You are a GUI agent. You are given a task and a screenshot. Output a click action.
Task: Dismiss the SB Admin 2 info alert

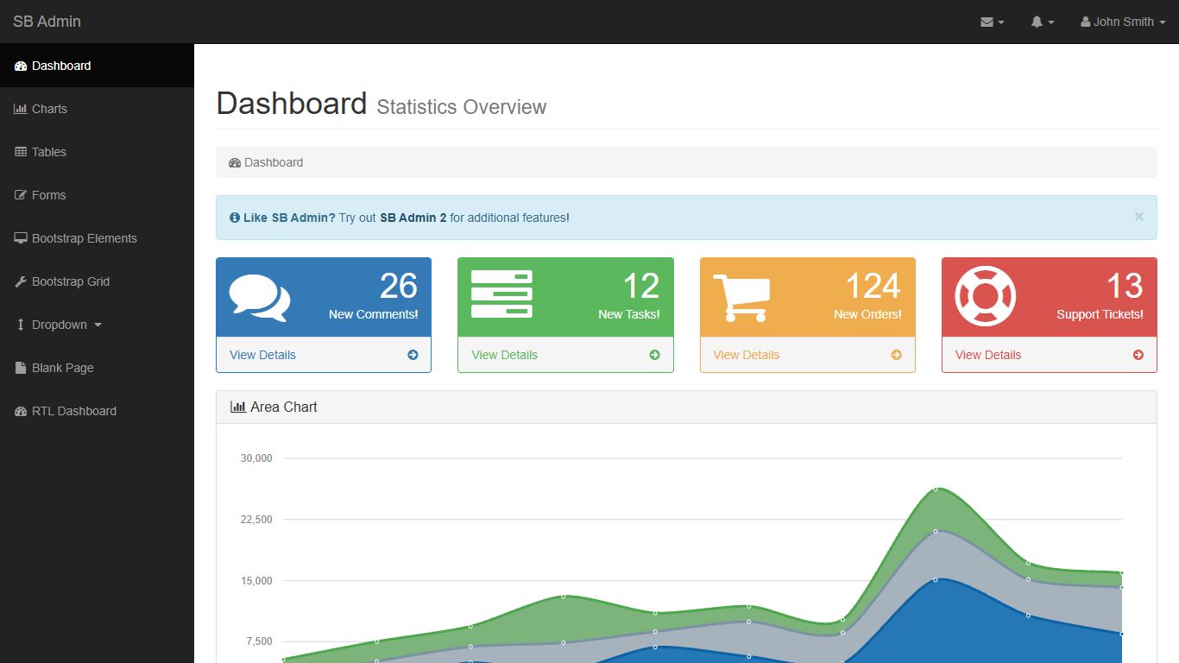(x=1138, y=217)
